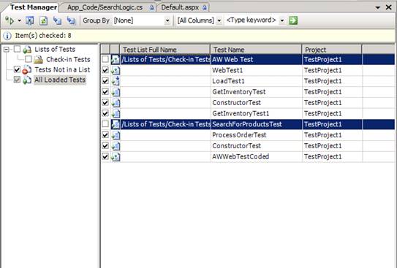The width and height of the screenshot is (397, 268).
Task: Click the ProcessOrderTest unit test icon
Action: pyautogui.click(x=116, y=135)
